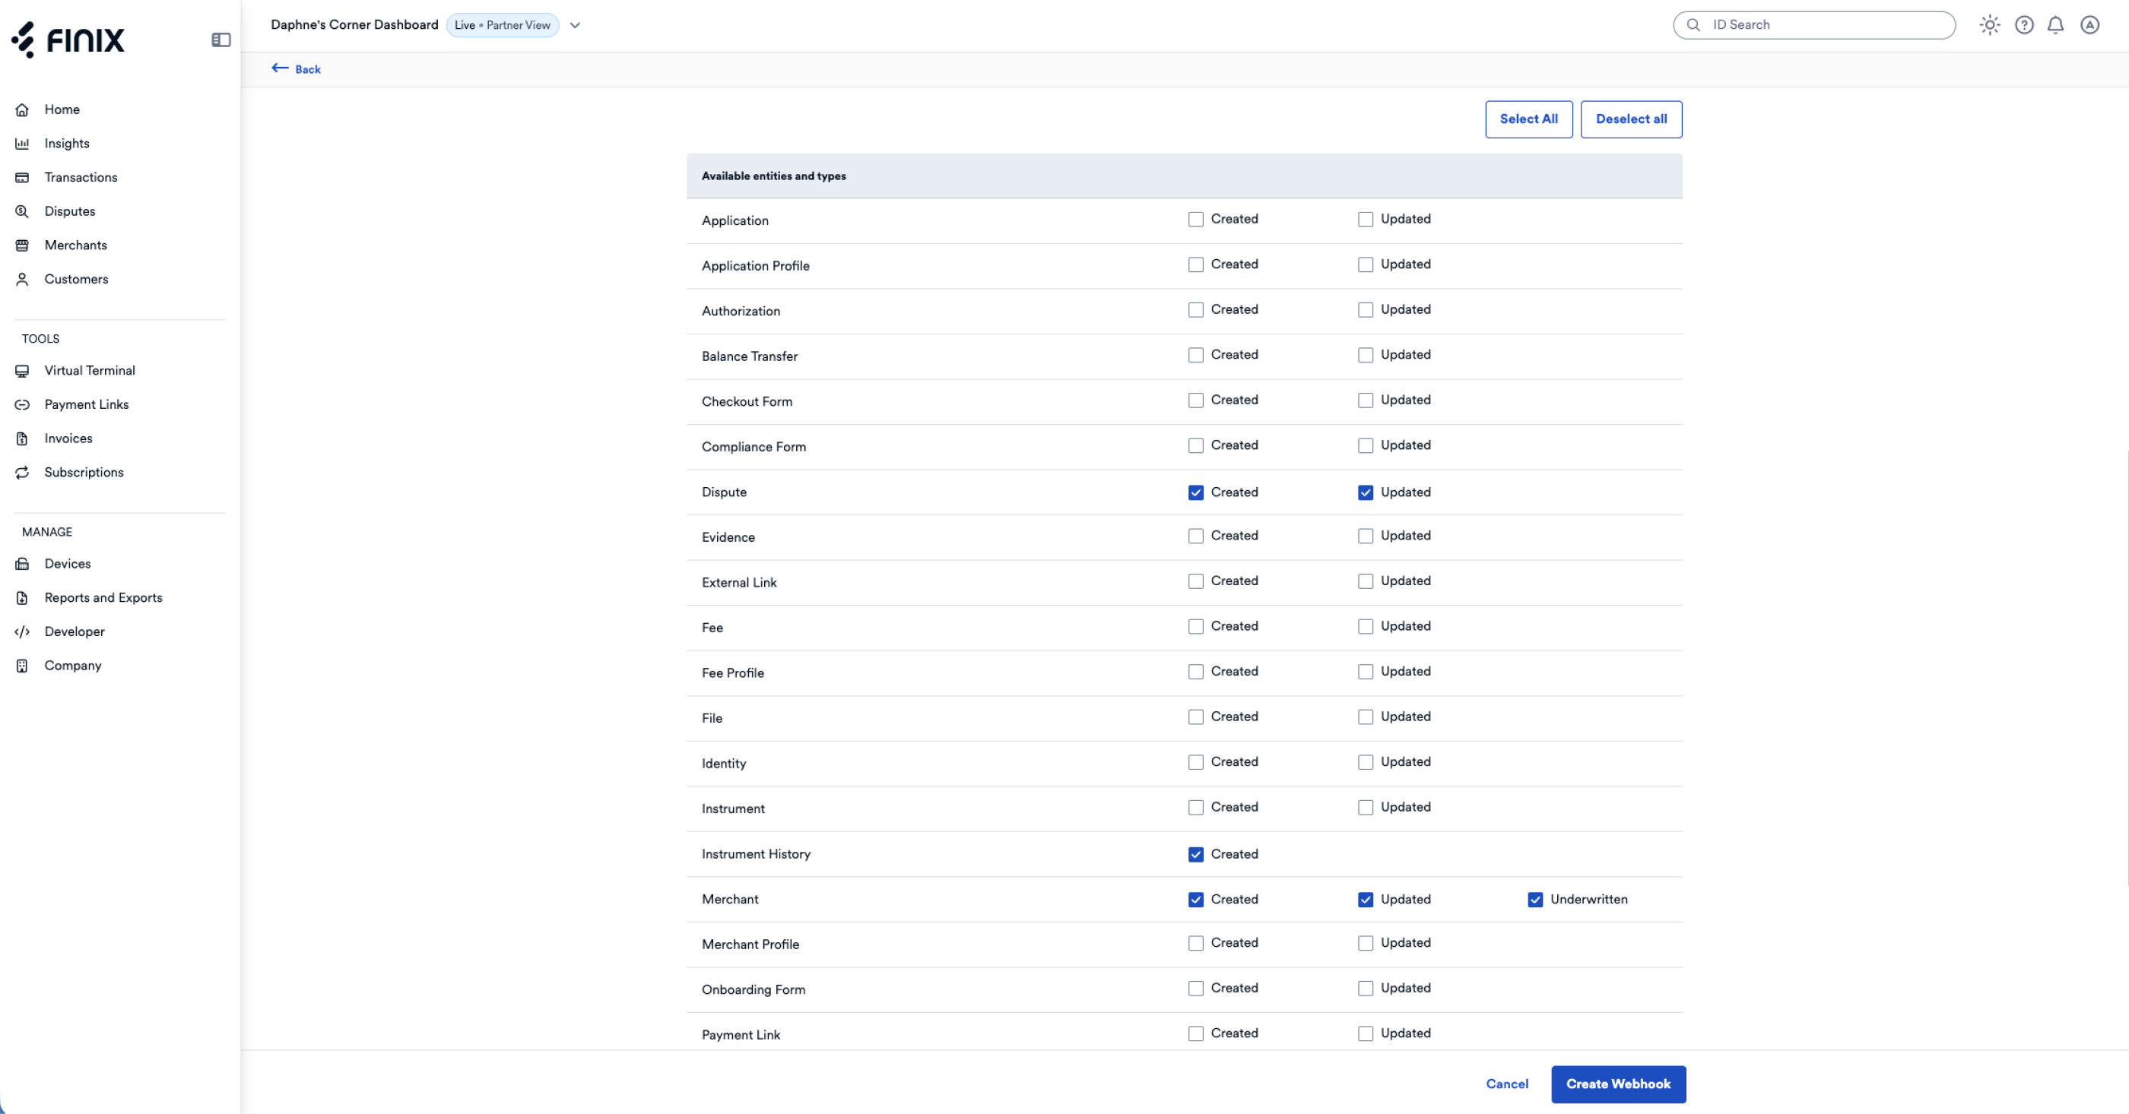
Task: Focus the ID Search field
Action: click(1814, 26)
